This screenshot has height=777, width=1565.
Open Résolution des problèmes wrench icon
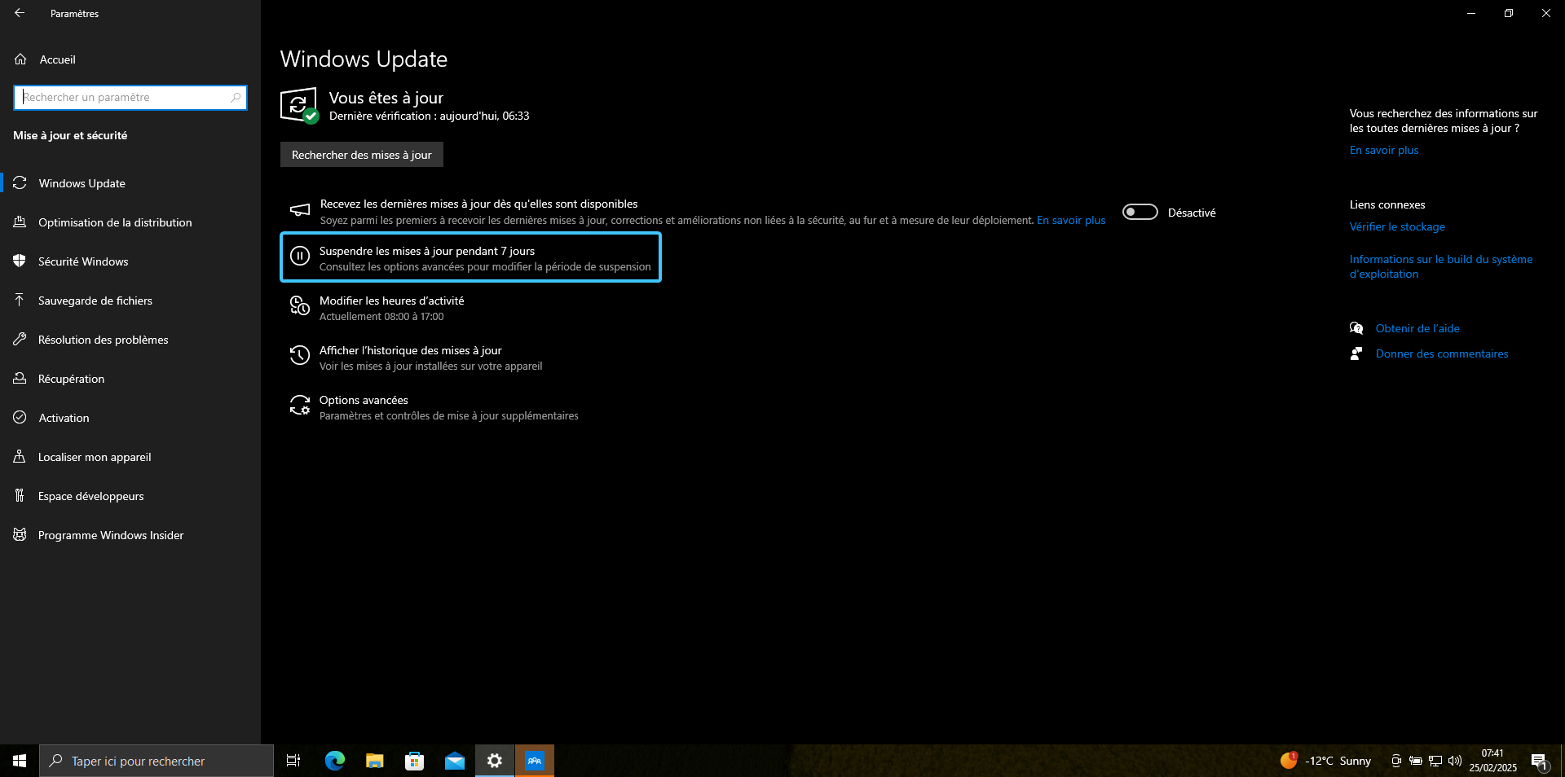(20, 340)
